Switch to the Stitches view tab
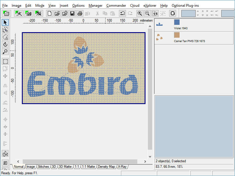Viewport: 235px width, 176px height. (43, 167)
